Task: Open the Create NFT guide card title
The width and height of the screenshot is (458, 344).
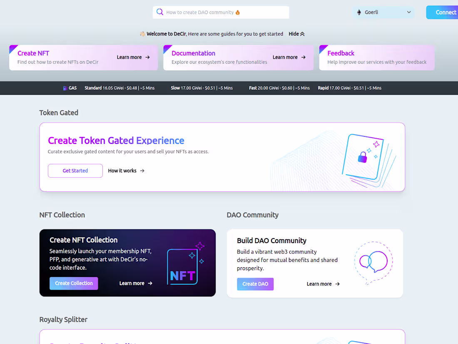Action: pos(33,53)
